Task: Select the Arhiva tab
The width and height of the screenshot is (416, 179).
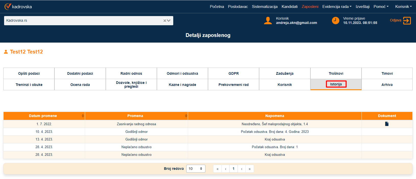Action: tap(387, 85)
